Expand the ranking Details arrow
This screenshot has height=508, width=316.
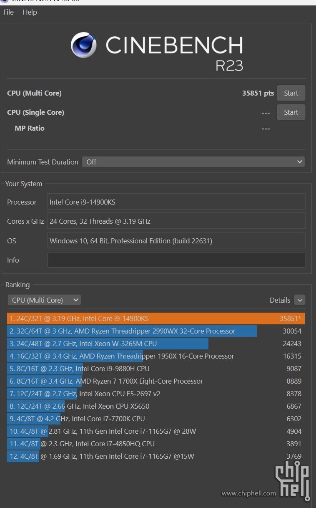[300, 300]
